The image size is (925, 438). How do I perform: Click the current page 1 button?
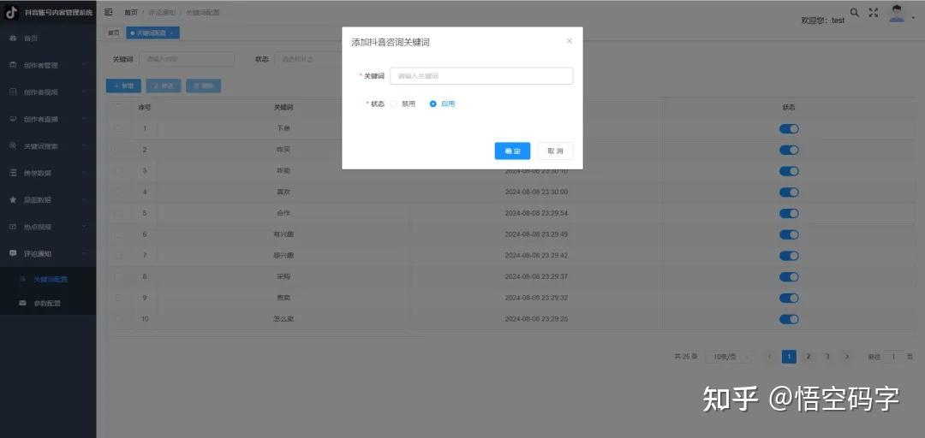coord(789,357)
